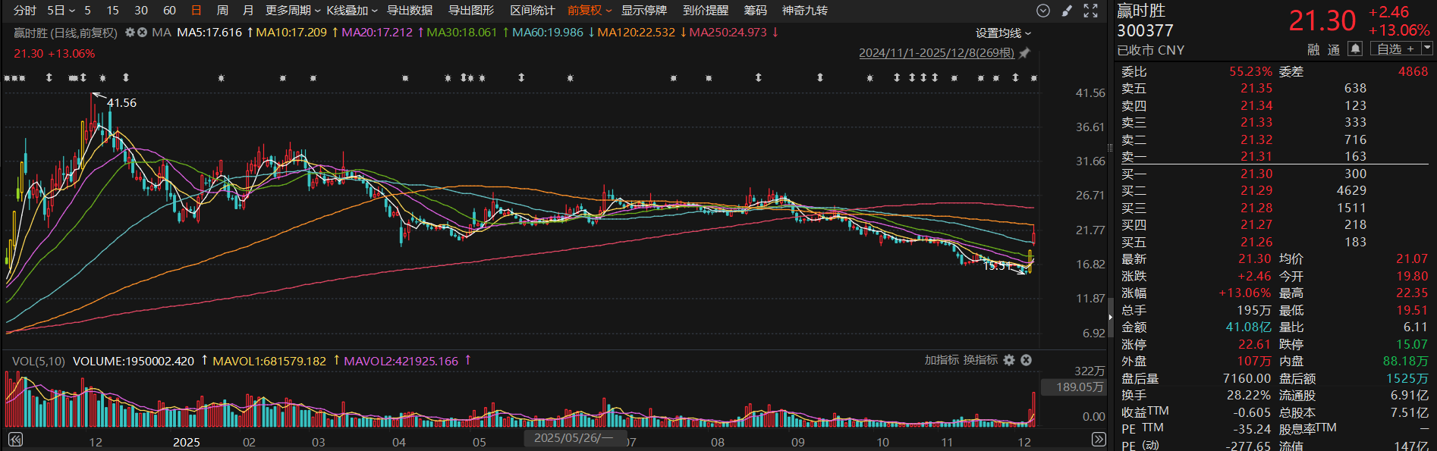
Task: Click the MA120:22.532 value label
Action: [637, 33]
